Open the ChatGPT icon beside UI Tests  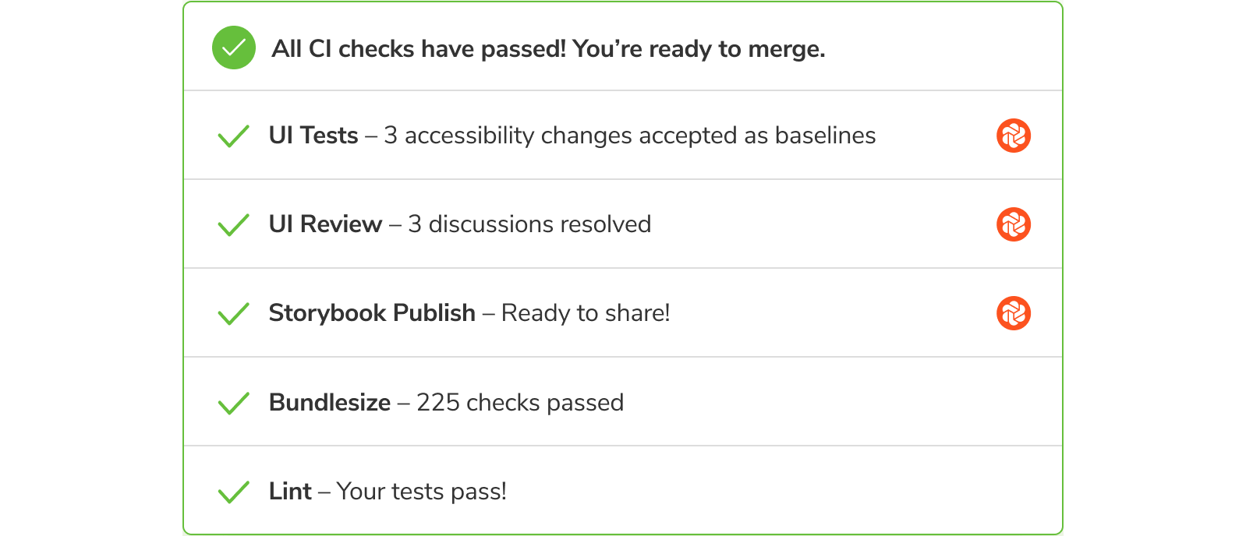pyautogui.click(x=1014, y=135)
